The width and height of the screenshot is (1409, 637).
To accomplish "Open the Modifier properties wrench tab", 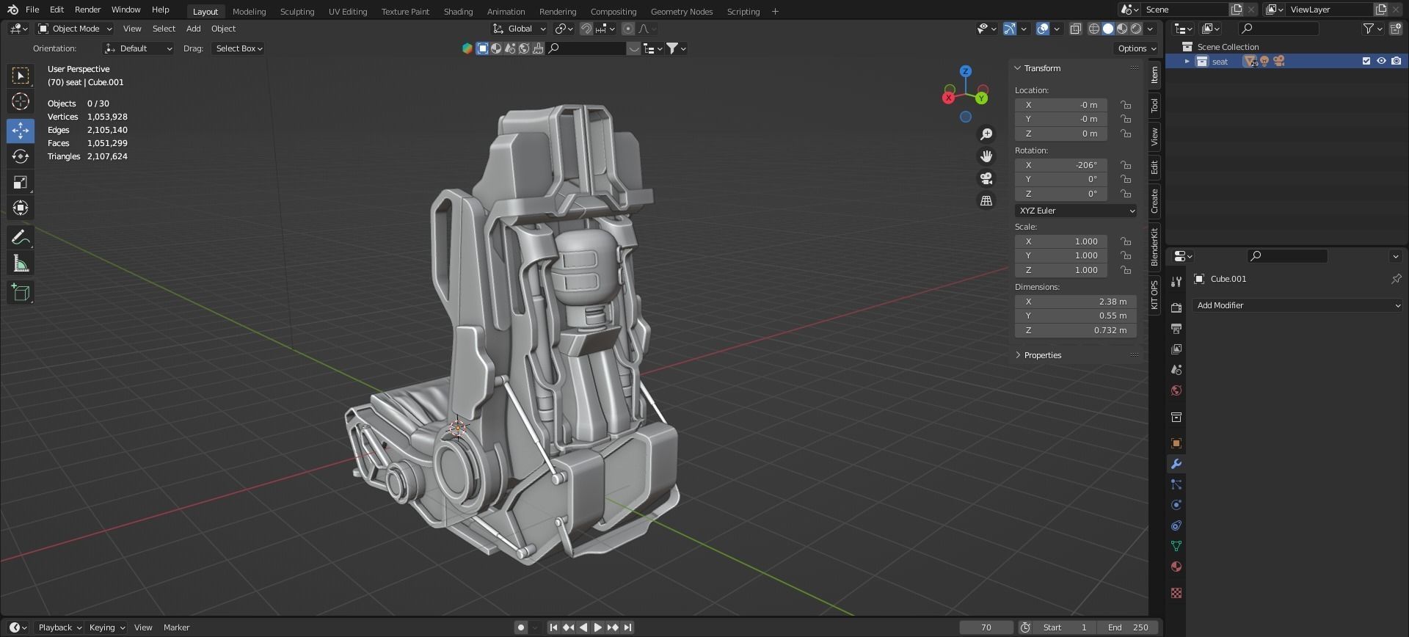I will (1176, 464).
